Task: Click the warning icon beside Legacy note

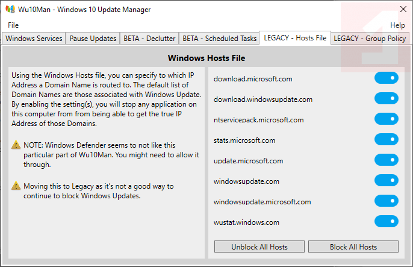Action: point(16,186)
